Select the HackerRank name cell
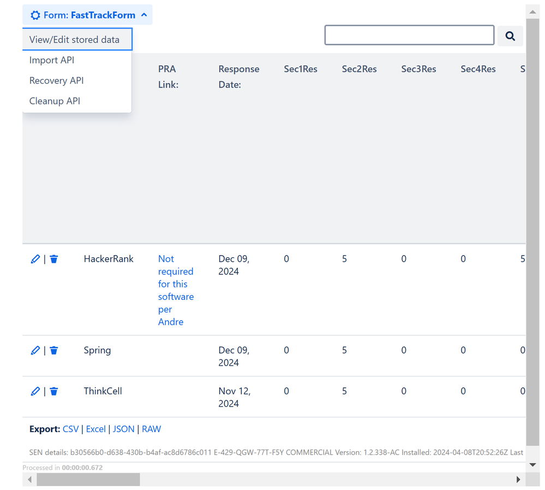 pyautogui.click(x=109, y=259)
